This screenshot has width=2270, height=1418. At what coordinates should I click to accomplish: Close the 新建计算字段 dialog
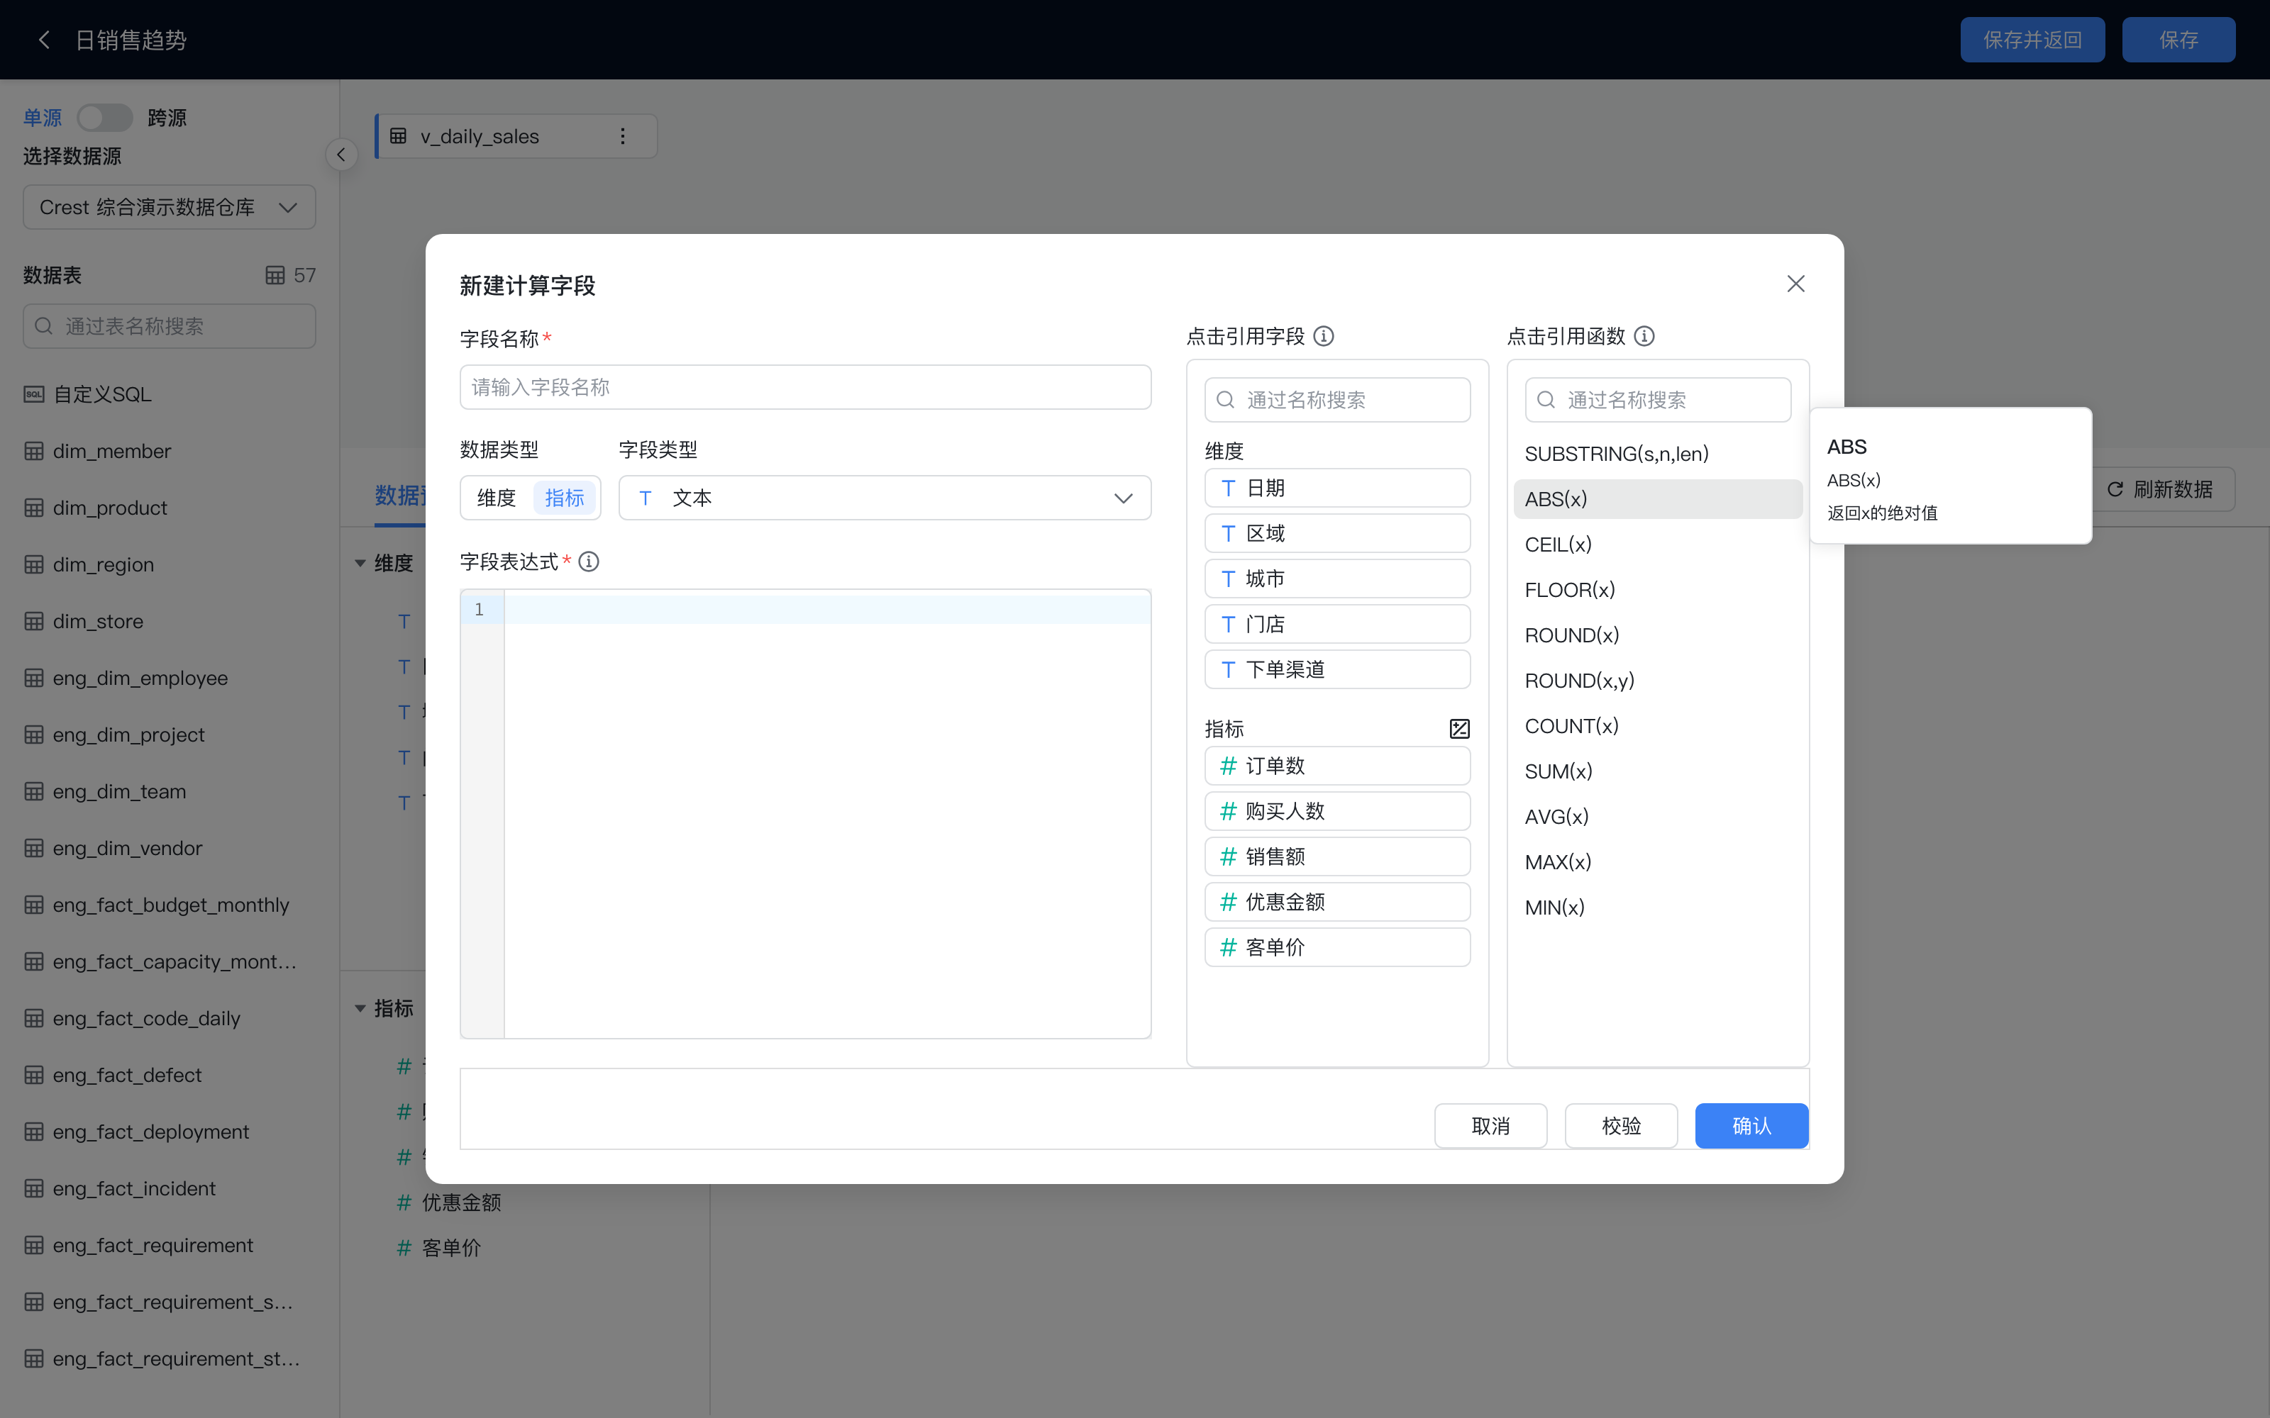click(x=1795, y=283)
